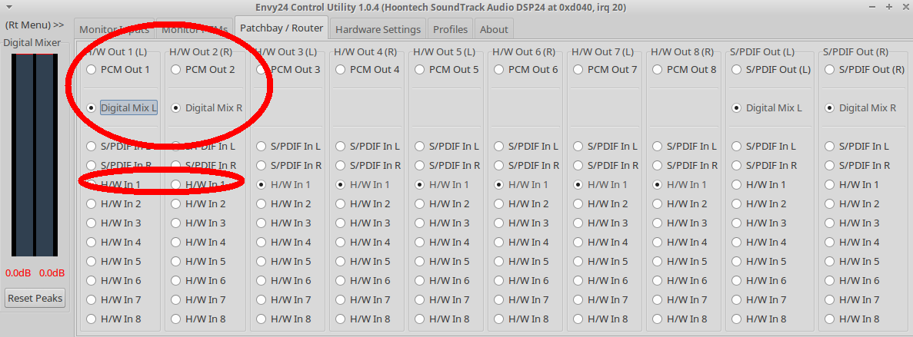The image size is (913, 337).
Task: Select H/W In 6 for H/W Out 8 (R)
Action: tap(657, 280)
